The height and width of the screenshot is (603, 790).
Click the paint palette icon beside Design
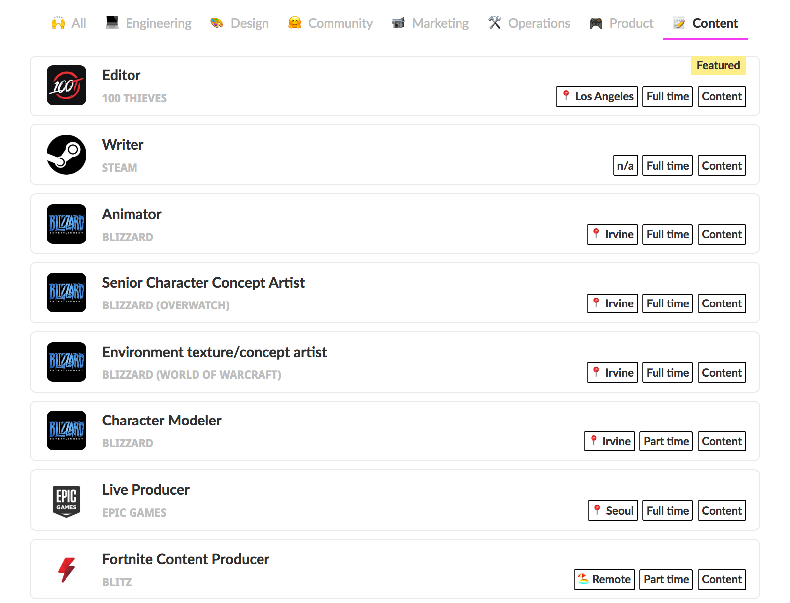[217, 23]
